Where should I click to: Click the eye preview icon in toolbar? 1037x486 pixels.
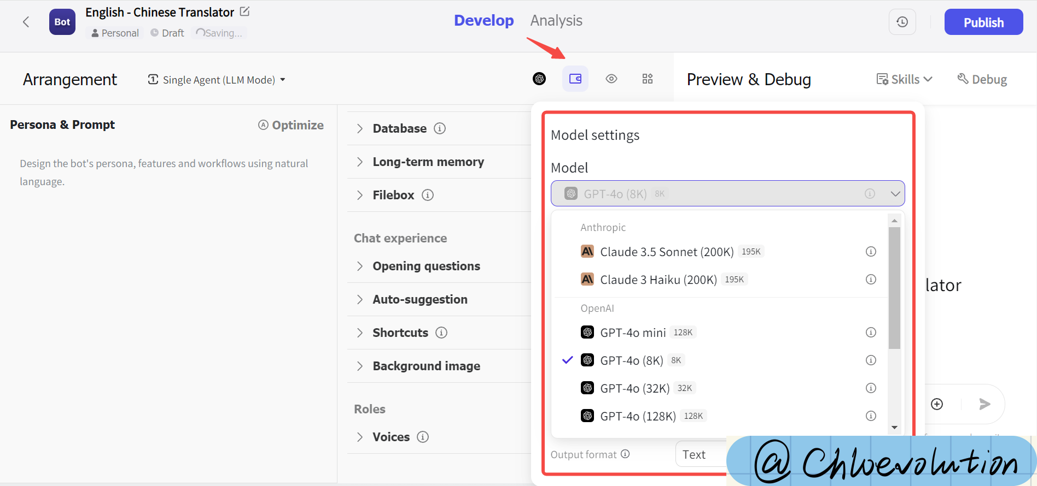pyautogui.click(x=611, y=79)
